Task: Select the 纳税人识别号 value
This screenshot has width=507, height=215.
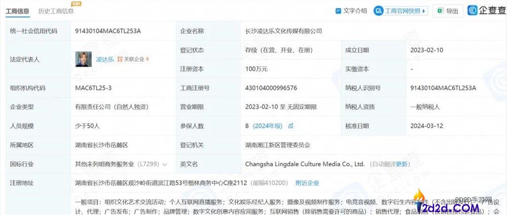Action: click(x=443, y=88)
